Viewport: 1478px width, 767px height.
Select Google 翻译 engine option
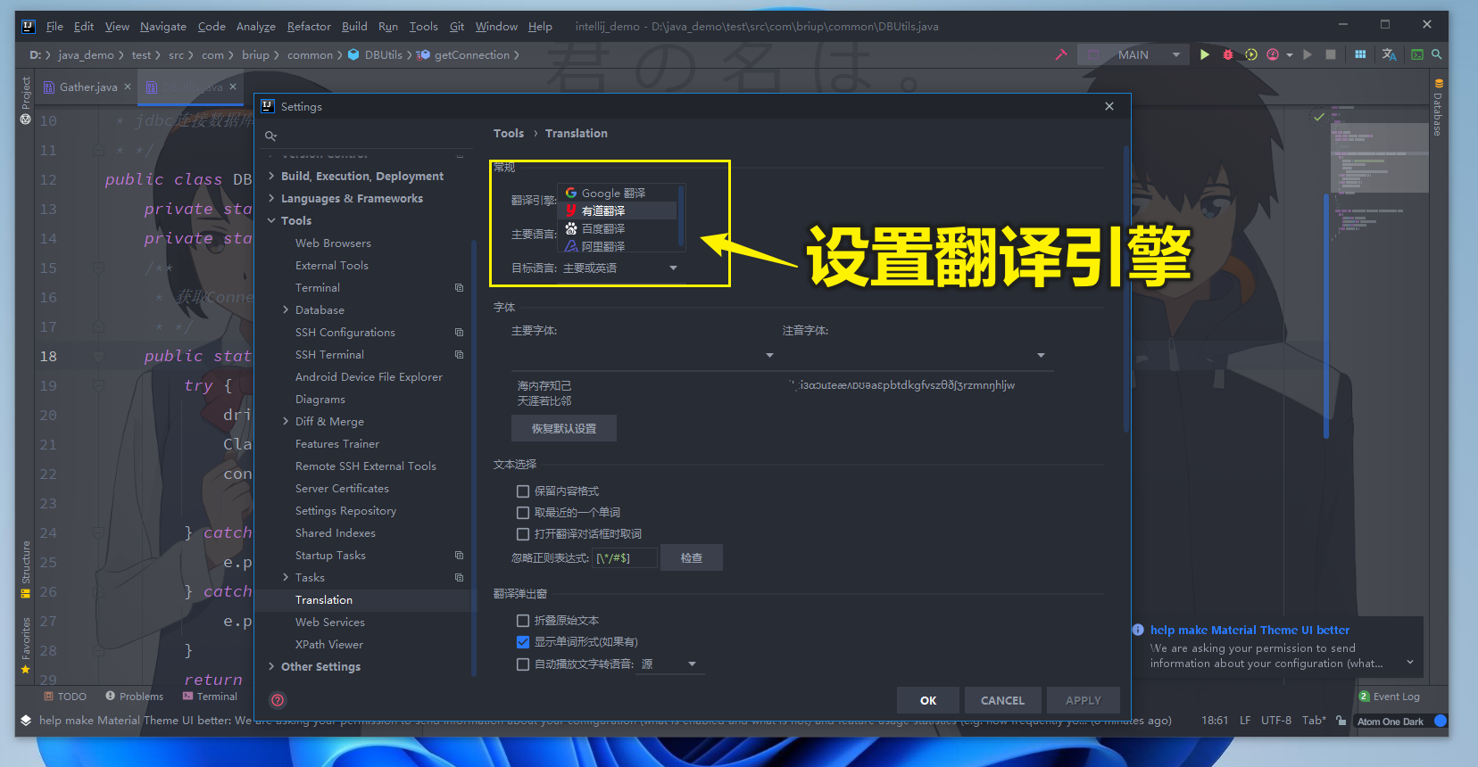[617, 194]
